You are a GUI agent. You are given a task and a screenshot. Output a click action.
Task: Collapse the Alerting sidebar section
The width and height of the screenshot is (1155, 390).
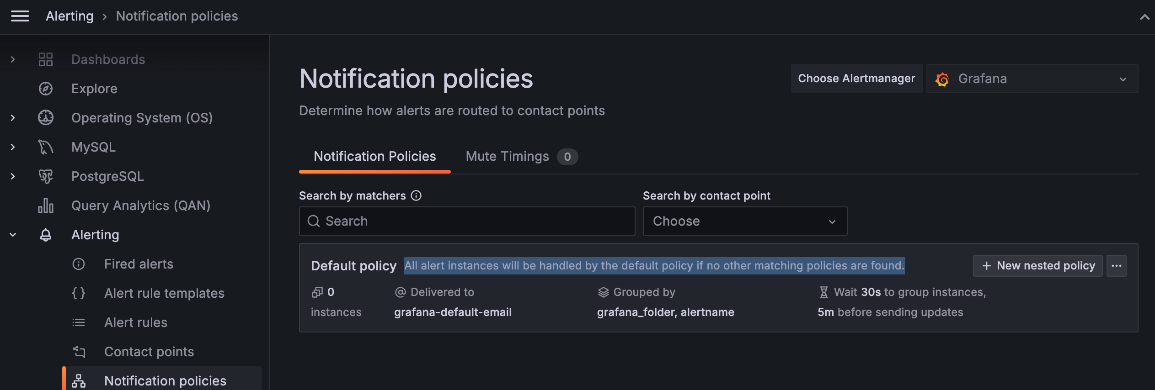13,235
